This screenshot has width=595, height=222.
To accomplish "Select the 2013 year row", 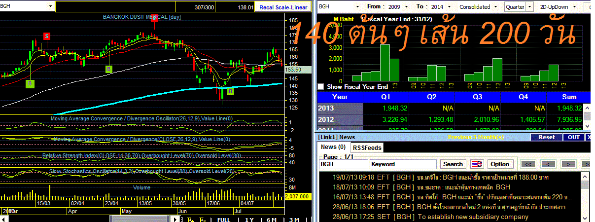I will click(x=340, y=108).
